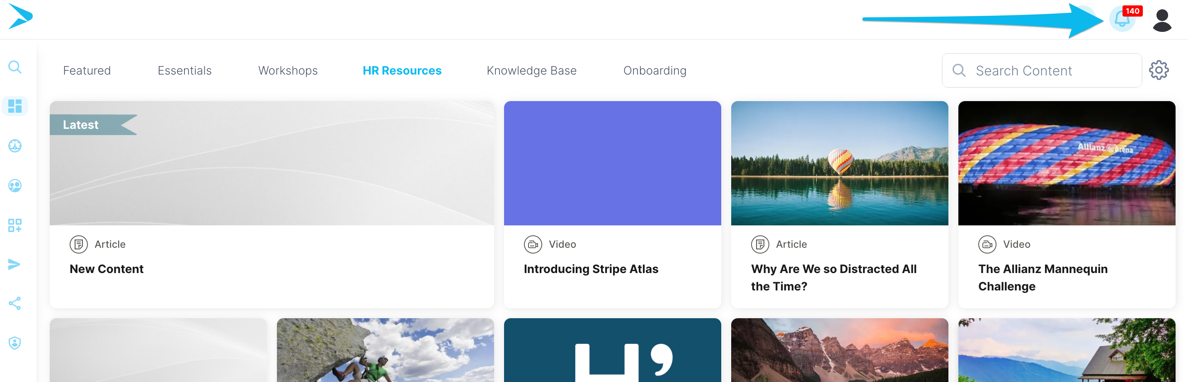This screenshot has width=1188, height=382.
Task: Open the user profile icon
Action: coord(1162,20)
